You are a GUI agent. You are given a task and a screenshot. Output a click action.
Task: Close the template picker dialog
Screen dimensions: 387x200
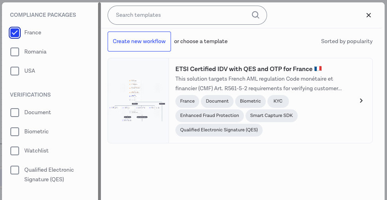click(369, 15)
